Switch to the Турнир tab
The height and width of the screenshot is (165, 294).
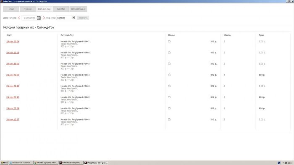pos(28,9)
